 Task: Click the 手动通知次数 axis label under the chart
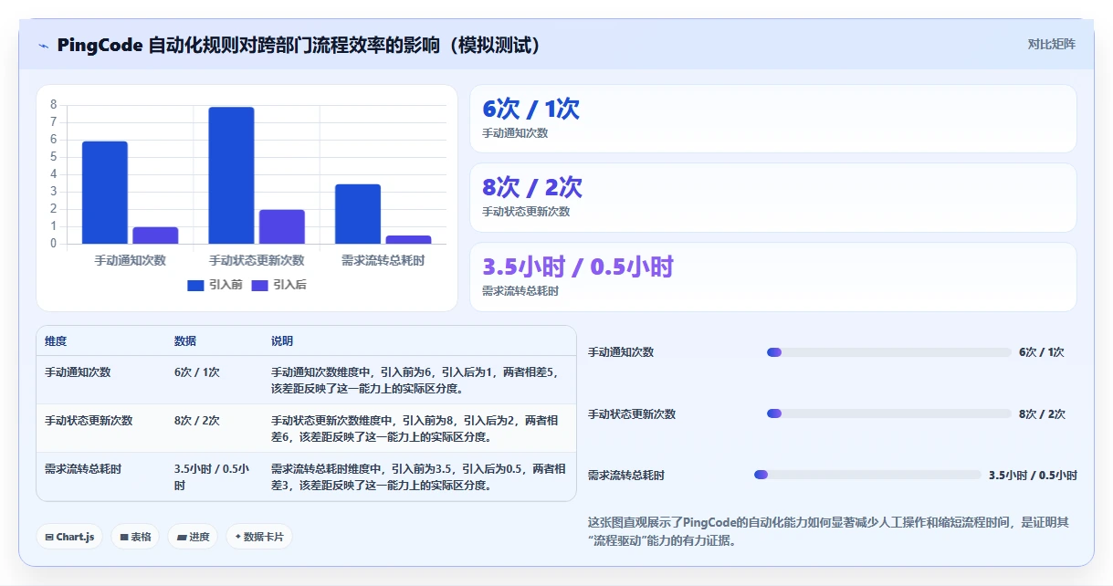[131, 260]
